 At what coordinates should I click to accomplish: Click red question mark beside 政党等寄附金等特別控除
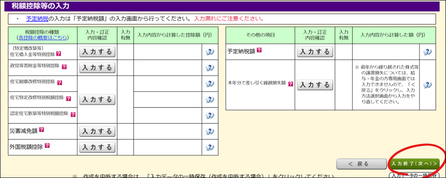click(64, 67)
